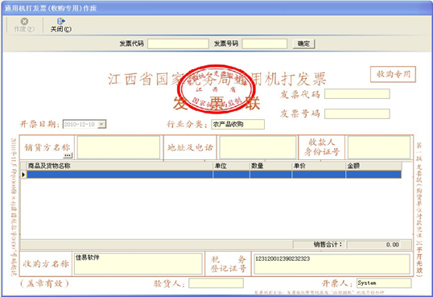
Task: Focus the top 发票代码 search field
Action: pyautogui.click(x=178, y=43)
